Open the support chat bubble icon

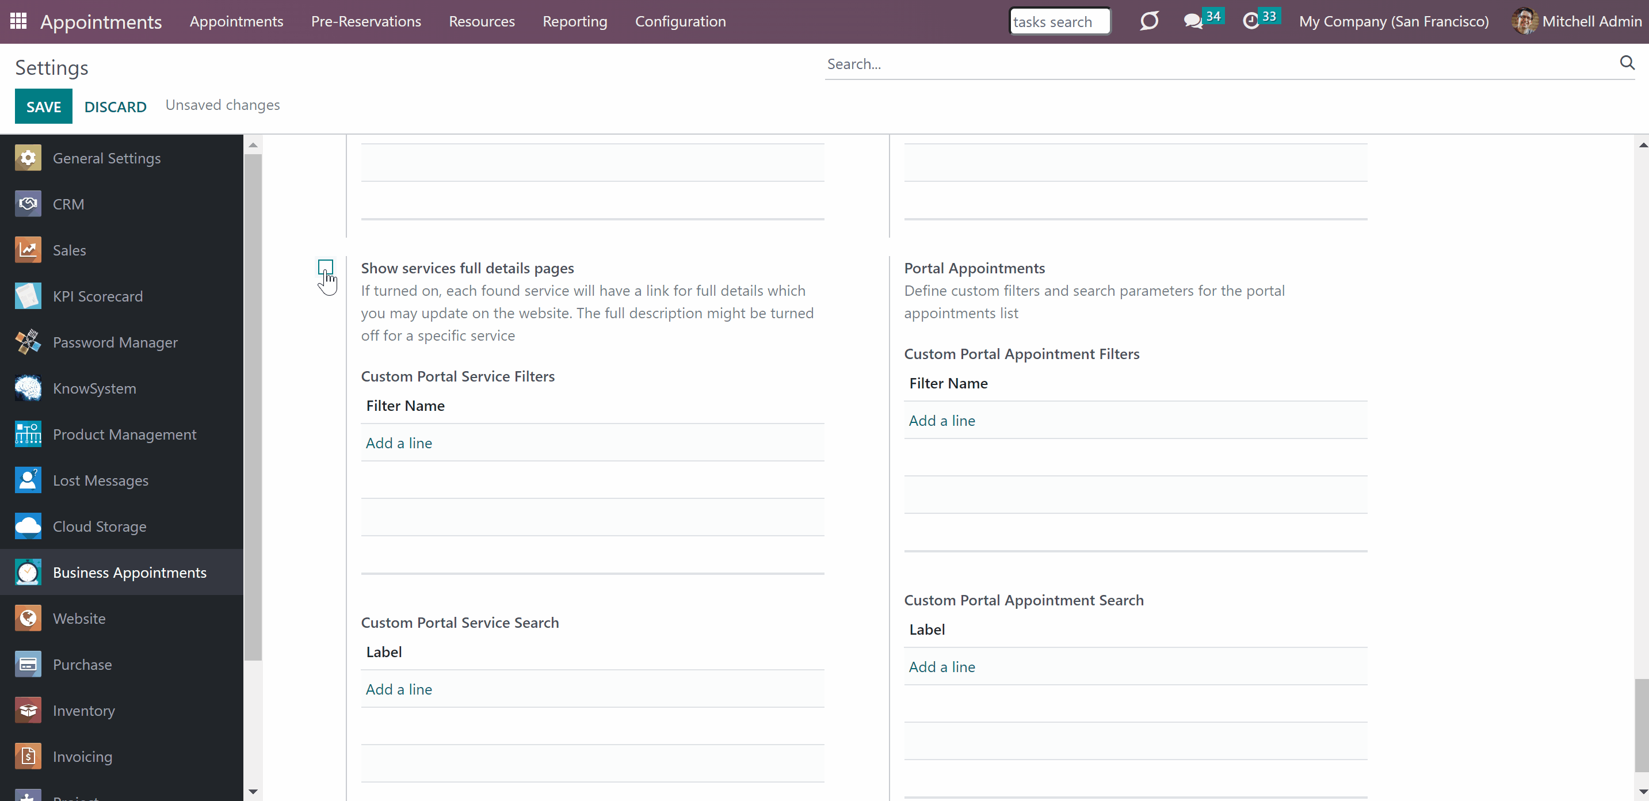click(x=1149, y=21)
